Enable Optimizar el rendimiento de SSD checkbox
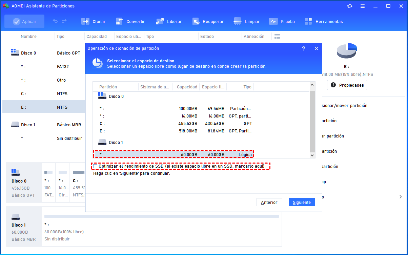 coord(95,166)
